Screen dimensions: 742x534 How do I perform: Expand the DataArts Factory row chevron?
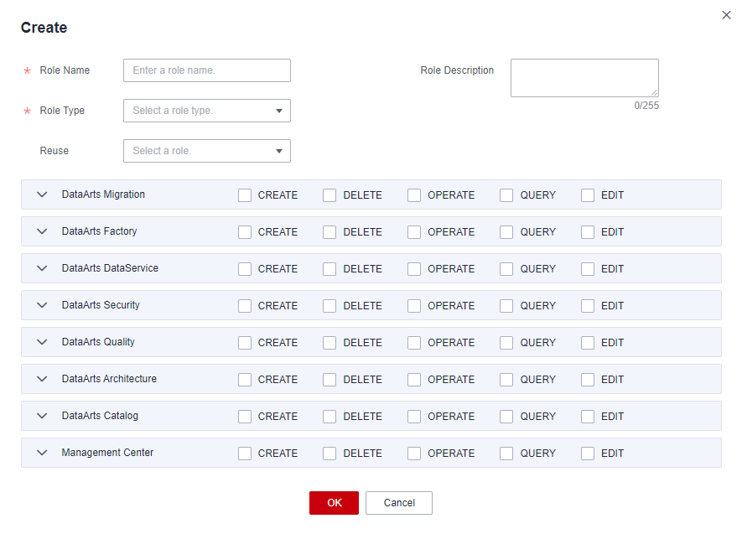pos(43,231)
